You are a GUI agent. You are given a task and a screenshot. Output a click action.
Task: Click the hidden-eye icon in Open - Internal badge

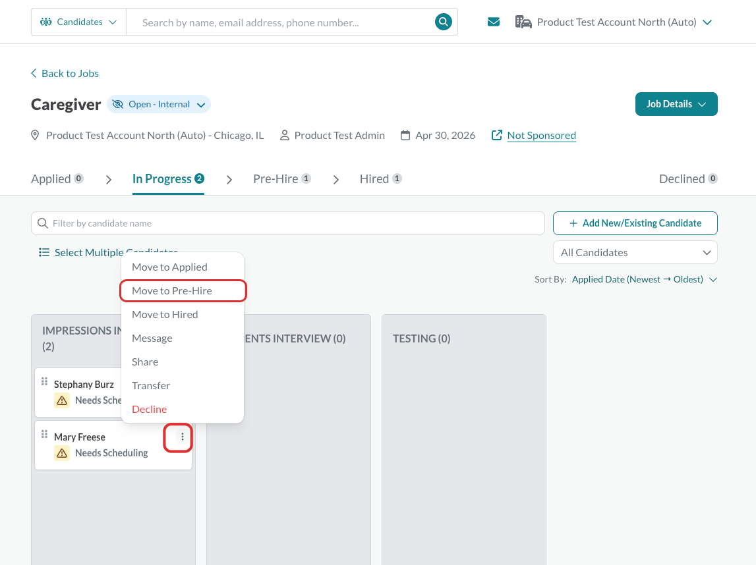tap(117, 104)
